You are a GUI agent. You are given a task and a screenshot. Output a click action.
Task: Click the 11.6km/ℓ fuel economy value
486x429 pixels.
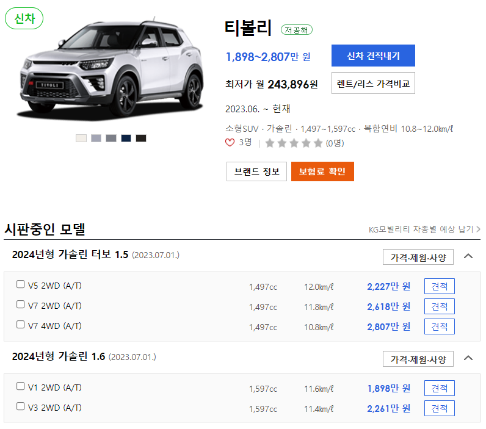319,389
